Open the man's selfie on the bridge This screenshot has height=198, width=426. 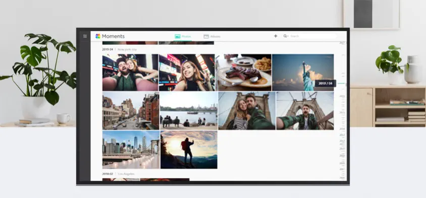pos(305,111)
